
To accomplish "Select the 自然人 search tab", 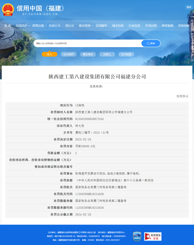I will [107, 54].
